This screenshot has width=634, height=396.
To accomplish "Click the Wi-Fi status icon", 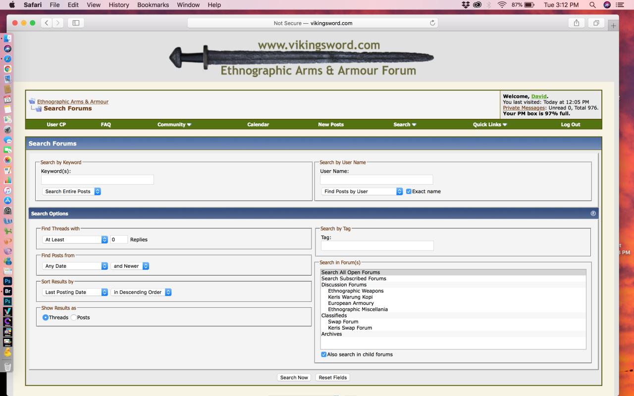I will [502, 5].
